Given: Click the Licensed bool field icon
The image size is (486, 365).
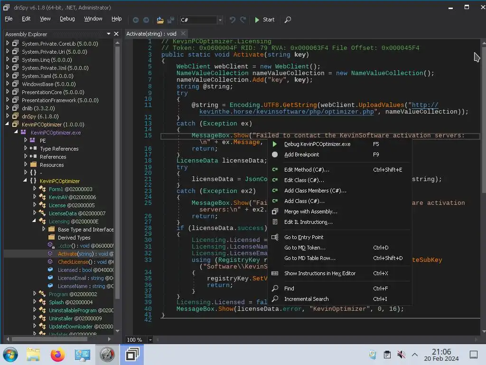Looking at the screenshot, I should (x=50, y=269).
